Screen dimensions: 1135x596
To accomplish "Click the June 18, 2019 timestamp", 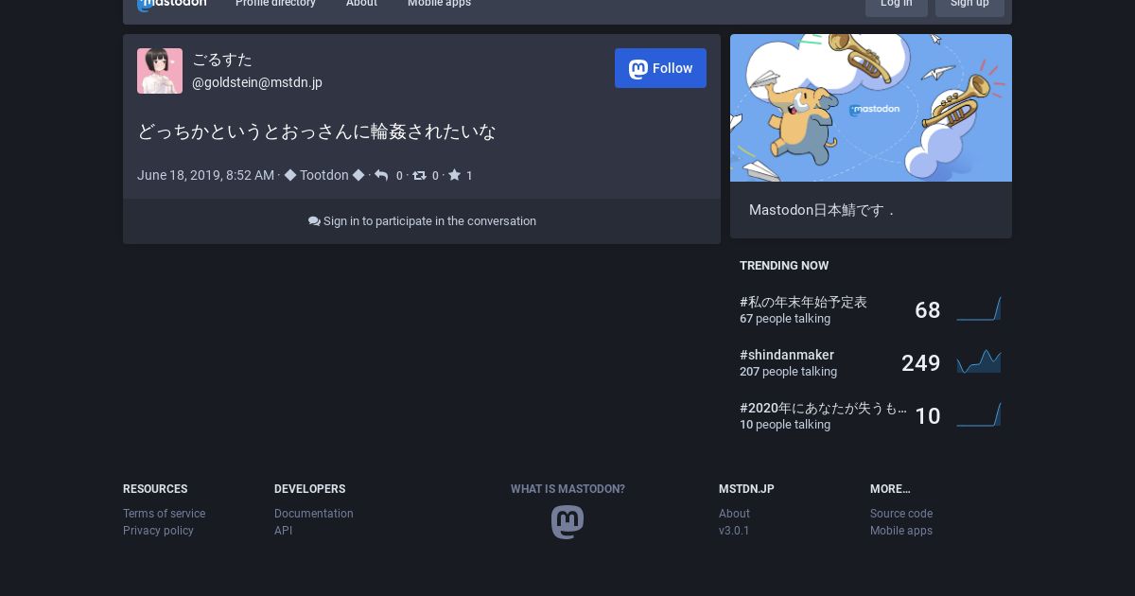I will point(205,175).
